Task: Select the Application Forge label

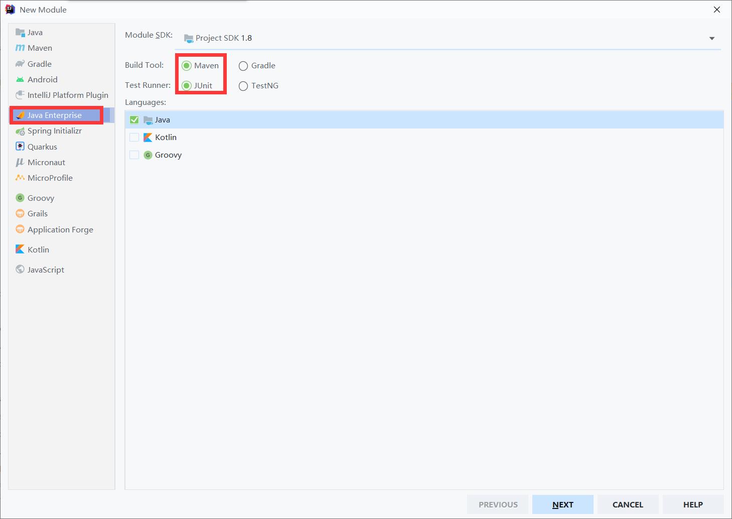Action: coord(60,229)
